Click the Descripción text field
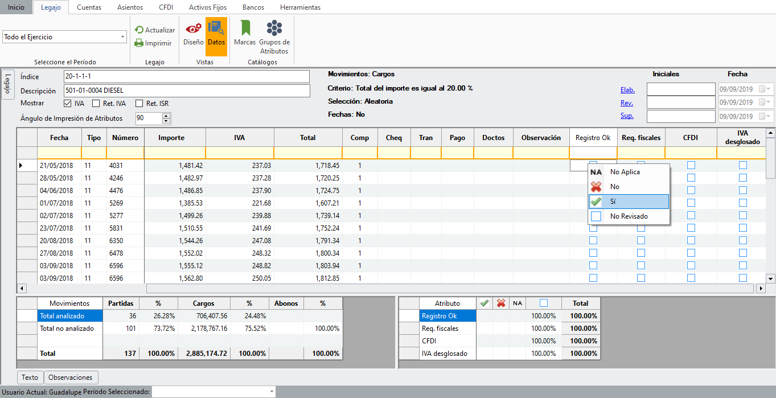 187,91
